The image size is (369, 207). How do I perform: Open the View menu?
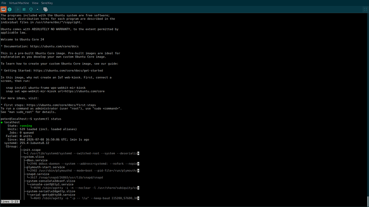35,3
